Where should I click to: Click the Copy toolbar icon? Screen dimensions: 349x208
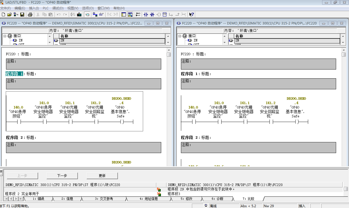pyautogui.click(x=44, y=14)
